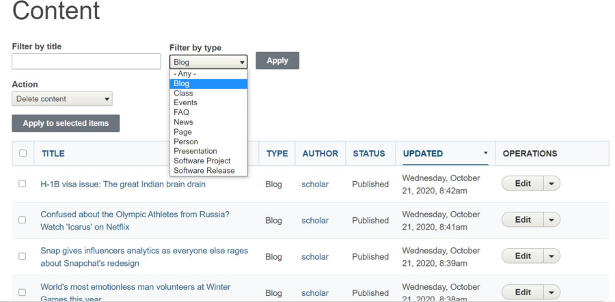615x302 pixels.
Task: Select the Olympic Athletes row checkbox
Action: coord(23,220)
